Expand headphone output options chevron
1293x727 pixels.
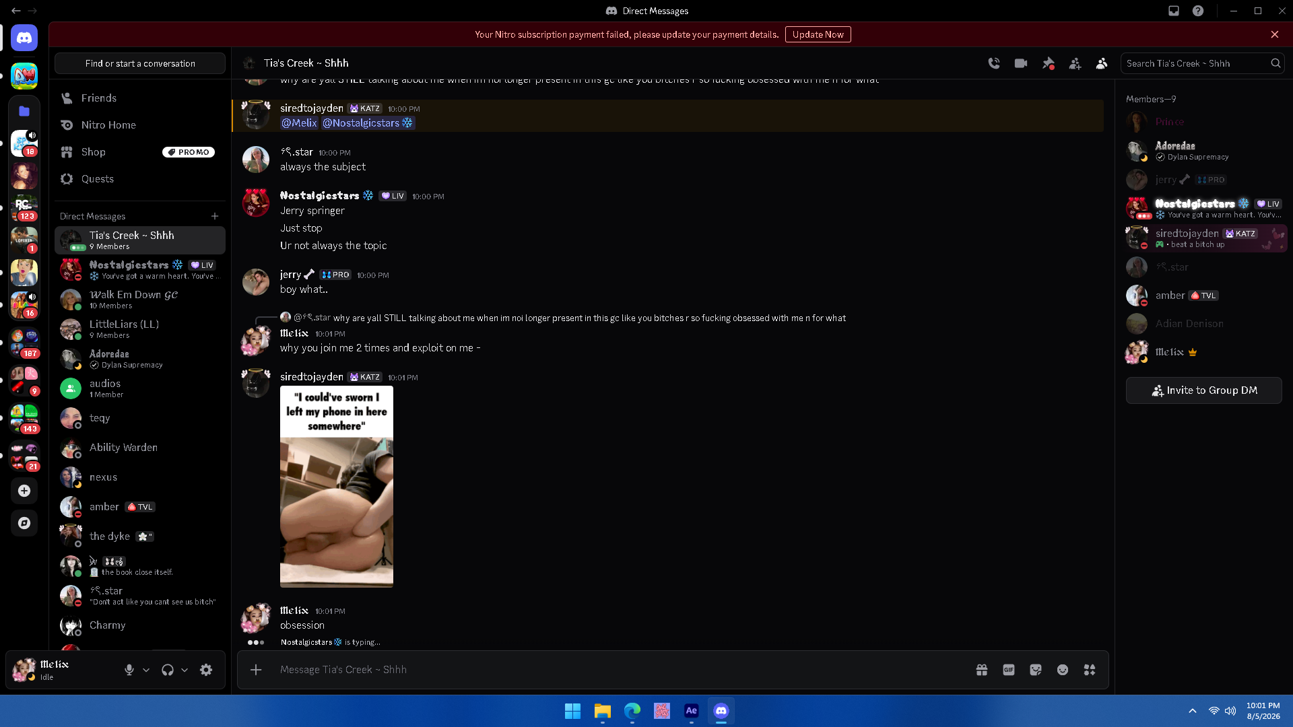coord(185,670)
